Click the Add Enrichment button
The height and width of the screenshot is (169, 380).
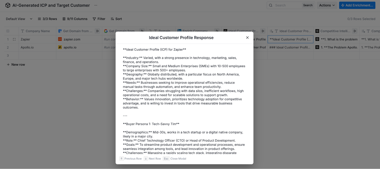(x=357, y=5)
